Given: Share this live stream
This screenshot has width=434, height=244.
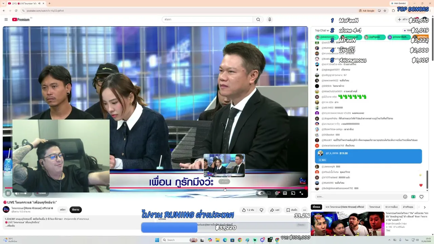Looking at the screenshot, I should [275, 210].
